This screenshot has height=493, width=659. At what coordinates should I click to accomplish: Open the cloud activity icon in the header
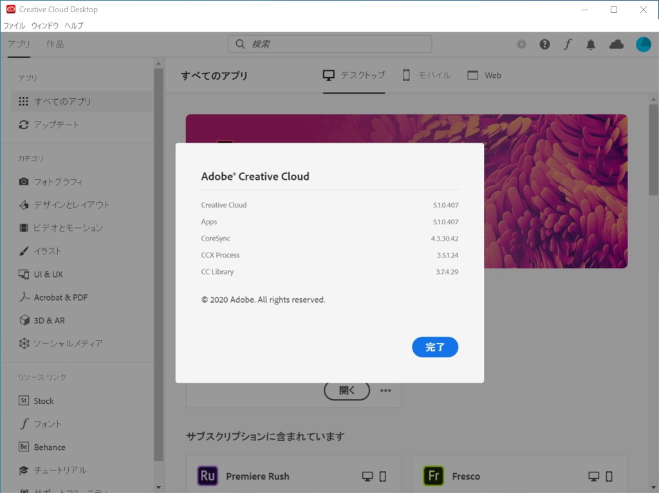pyautogui.click(x=616, y=44)
